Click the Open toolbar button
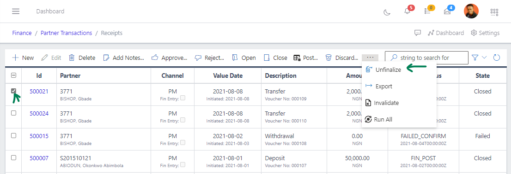Screen dimensions: 511x174 (244, 58)
